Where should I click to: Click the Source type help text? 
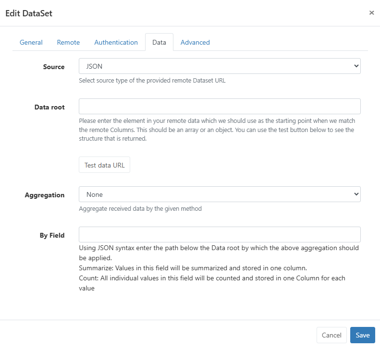point(152,81)
